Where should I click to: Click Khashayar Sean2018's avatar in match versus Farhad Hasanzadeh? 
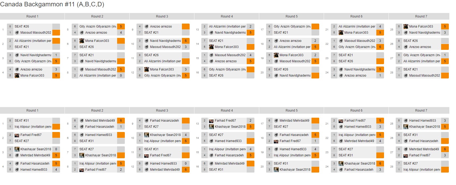(x=341, y=164)
